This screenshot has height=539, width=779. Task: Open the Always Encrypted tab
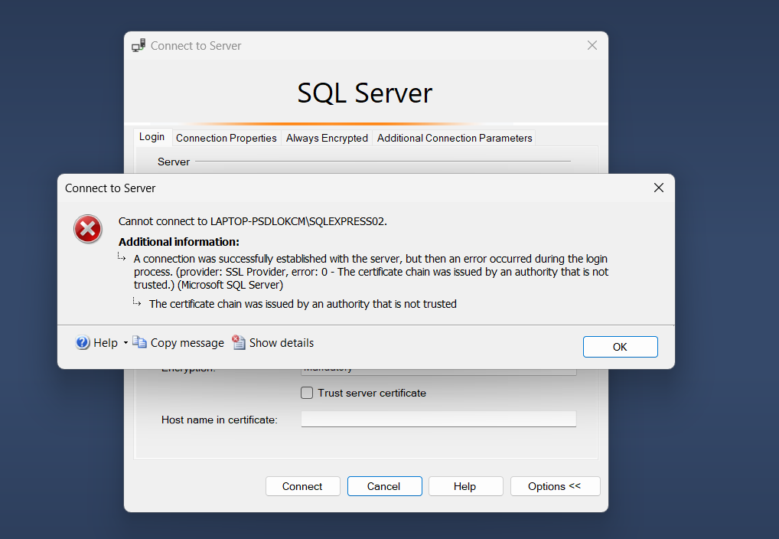(327, 138)
